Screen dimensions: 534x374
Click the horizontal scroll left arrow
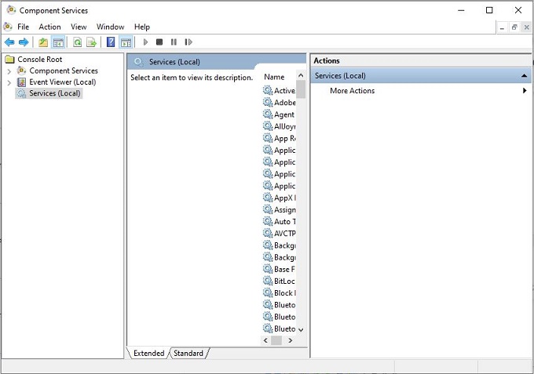[265, 340]
